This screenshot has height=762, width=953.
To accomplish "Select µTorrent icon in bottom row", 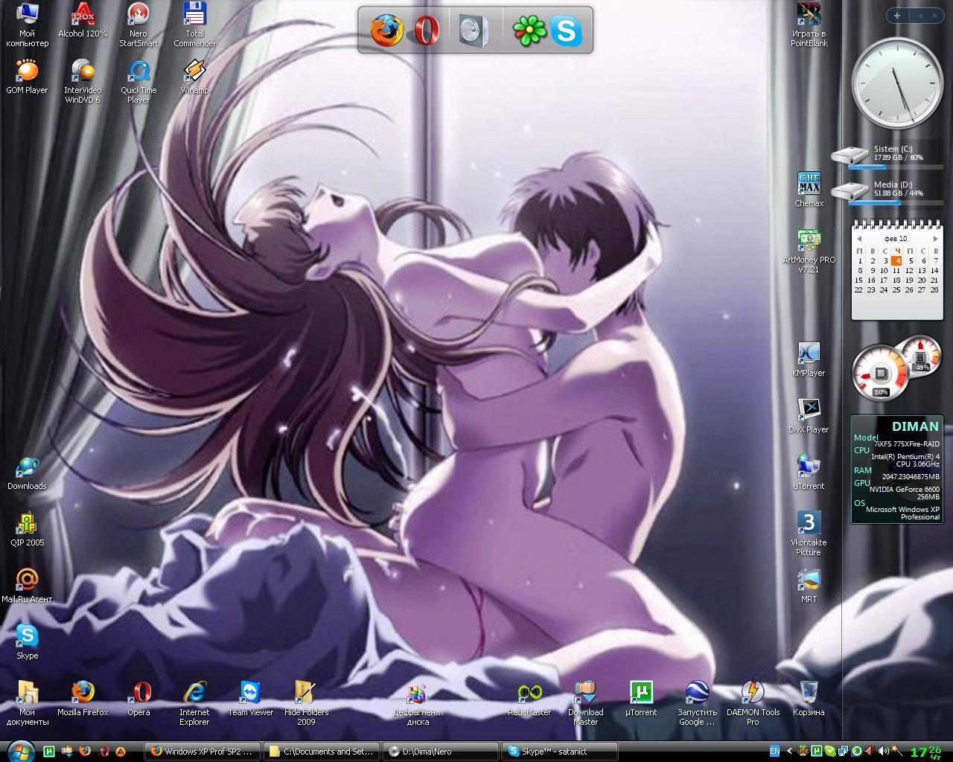I will point(641,699).
